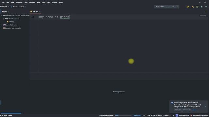Viewport: 209px width, 117px height.
Task: Click the GitHub Dark (Material) theme label
Action: [200, 116]
